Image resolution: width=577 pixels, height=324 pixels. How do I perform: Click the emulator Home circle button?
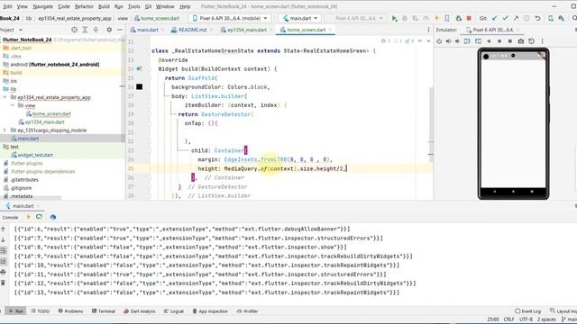[x=499, y=41]
